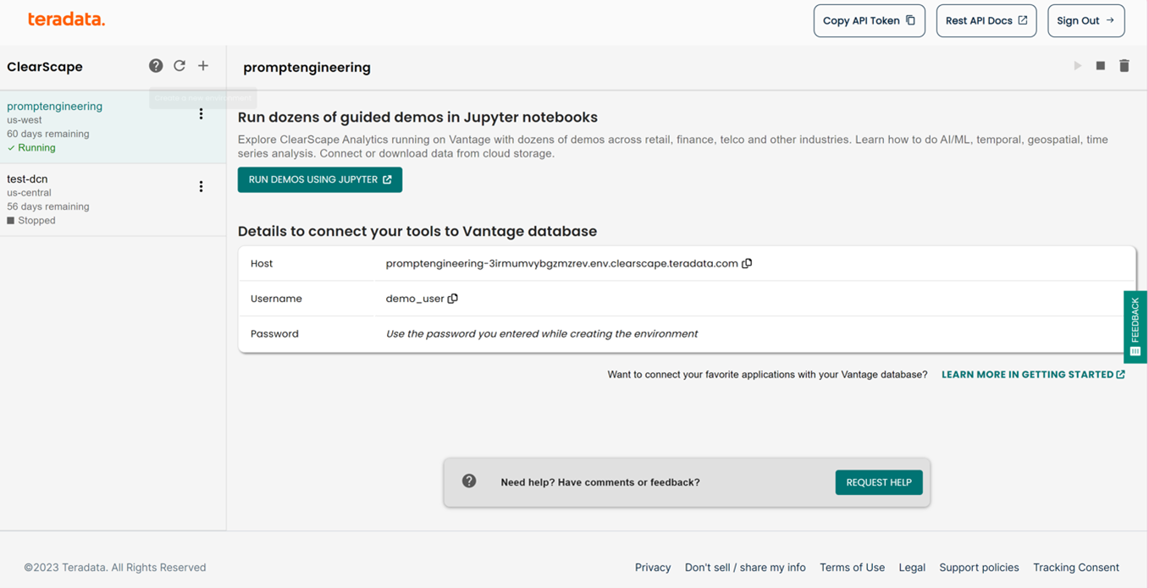
Task: Copy the Host address using its copy icon
Action: (x=747, y=263)
